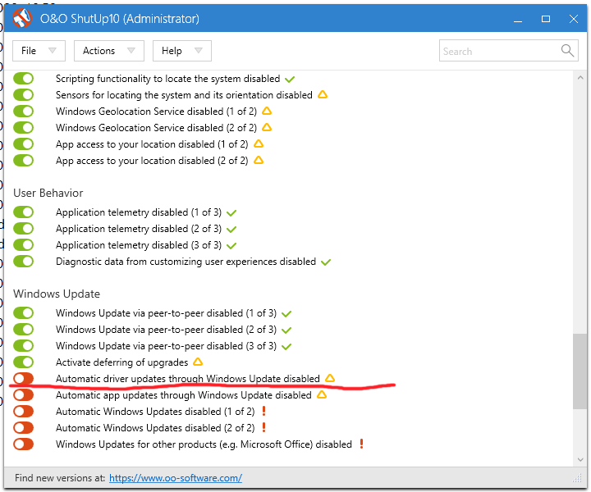The width and height of the screenshot is (591, 492).
Task: Click the scrollbar up arrow
Action: [x=580, y=78]
